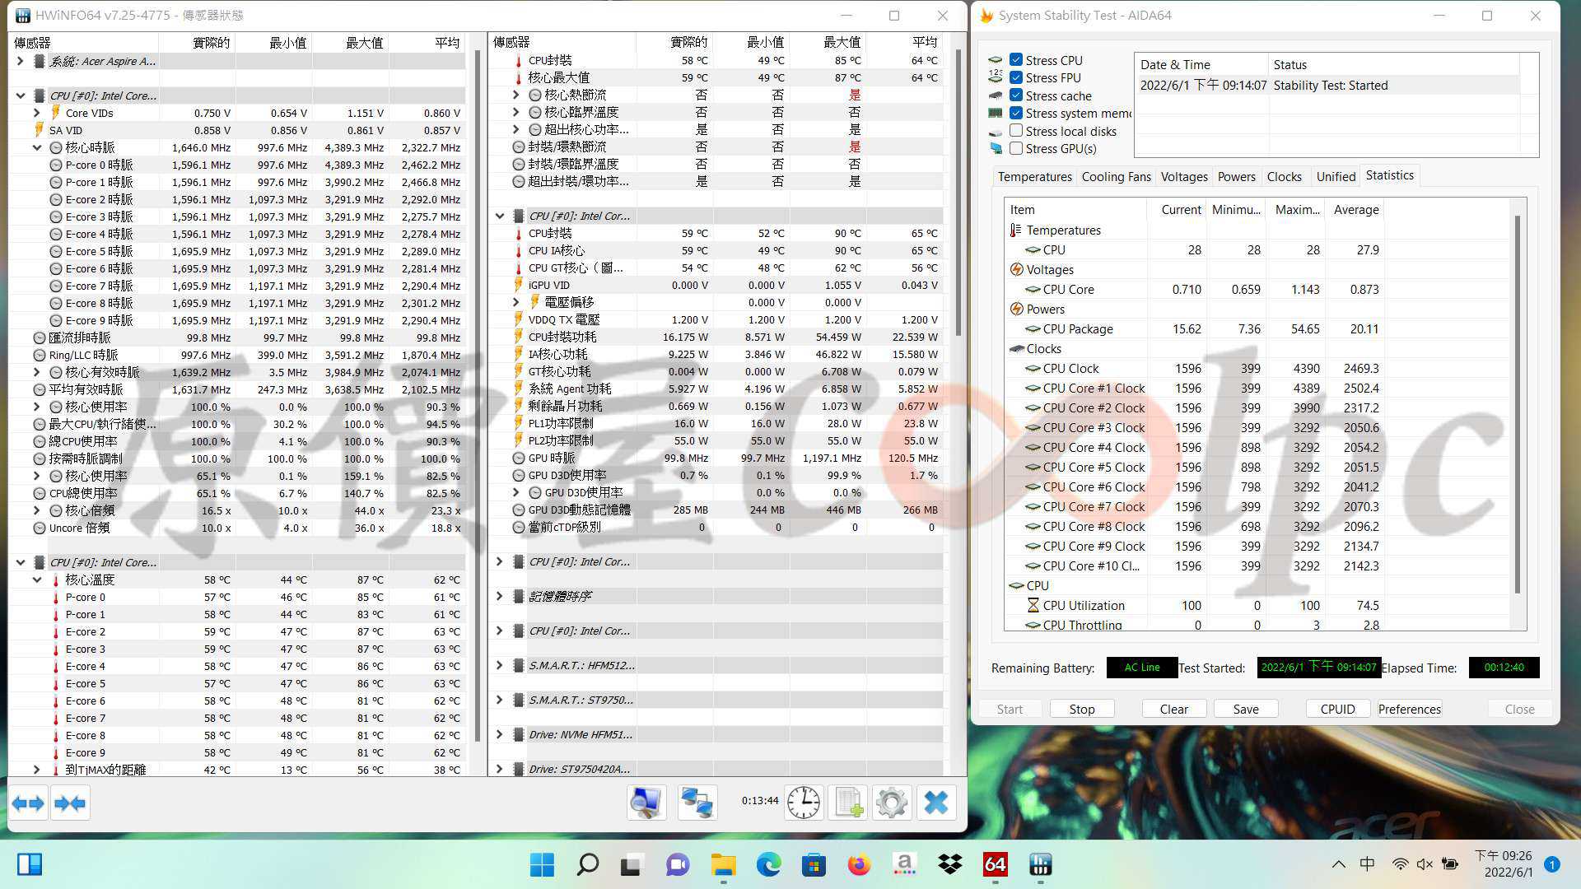Click the shrink-layout inward arrows icon in HWiNFO

[x=70, y=803]
